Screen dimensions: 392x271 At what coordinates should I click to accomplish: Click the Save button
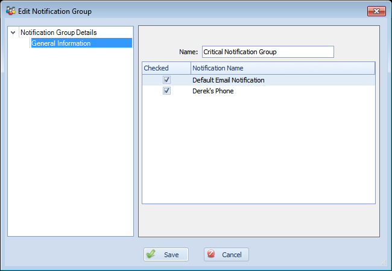pyautogui.click(x=166, y=254)
